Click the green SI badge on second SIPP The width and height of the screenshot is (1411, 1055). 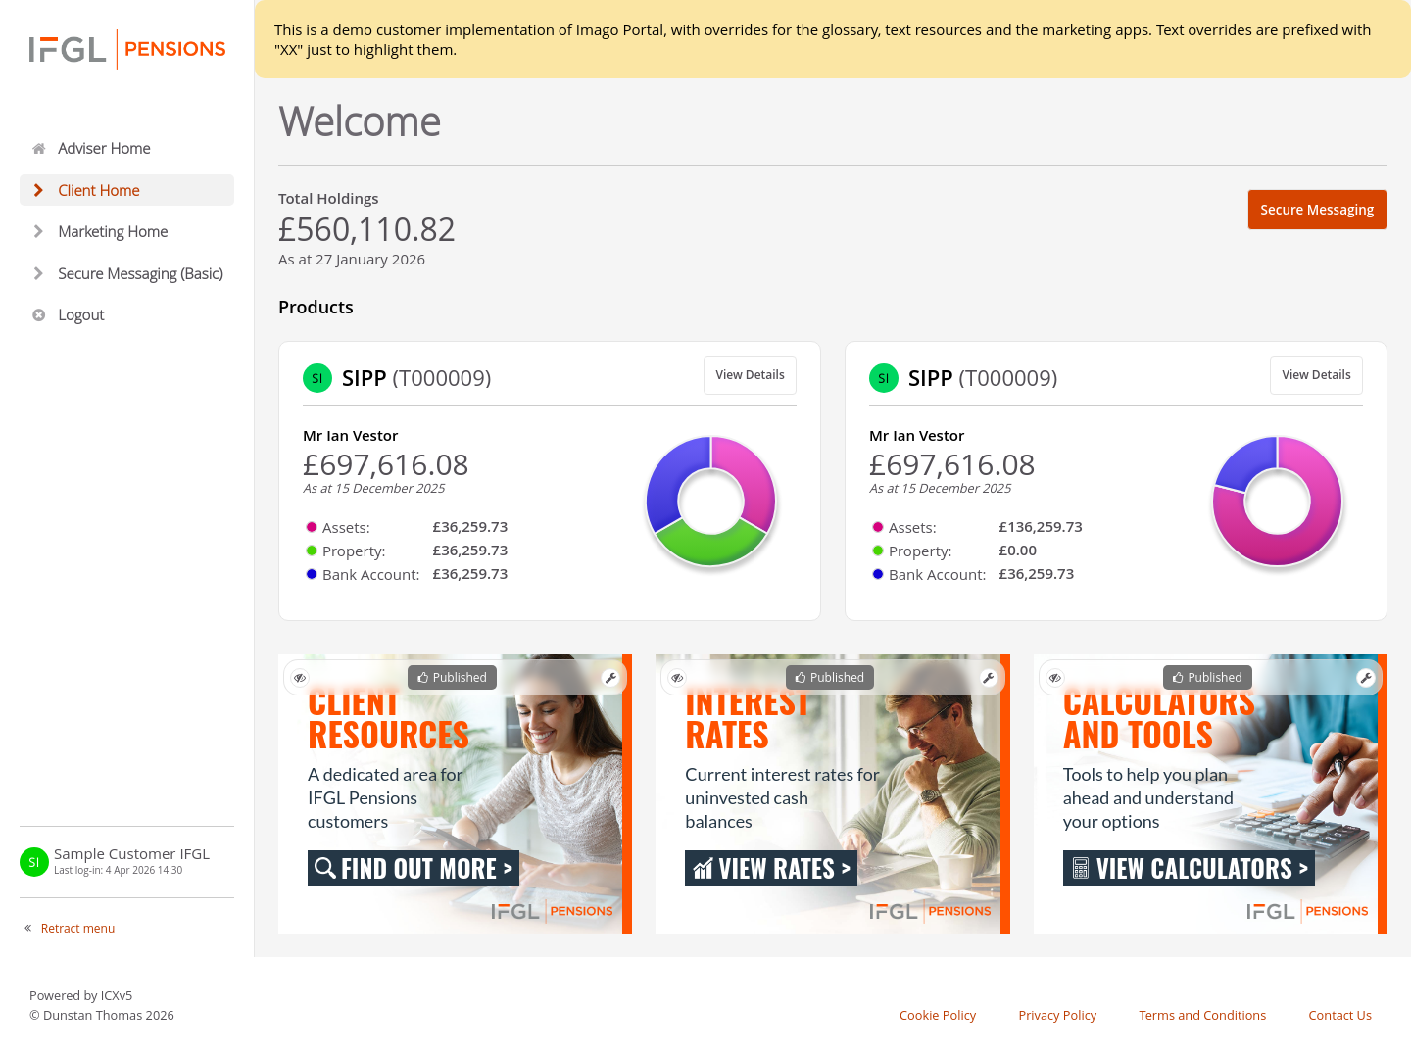(x=884, y=378)
